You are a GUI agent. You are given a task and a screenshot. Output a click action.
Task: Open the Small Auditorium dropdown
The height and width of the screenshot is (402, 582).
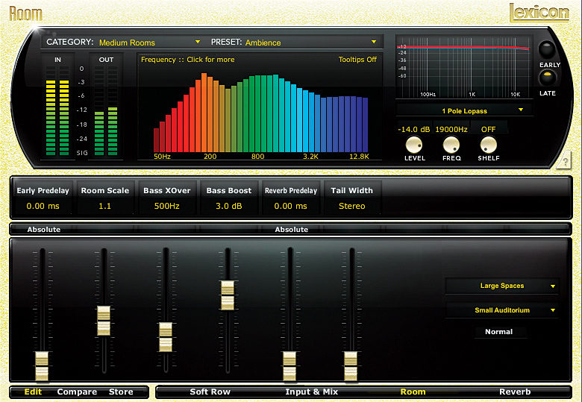click(502, 310)
